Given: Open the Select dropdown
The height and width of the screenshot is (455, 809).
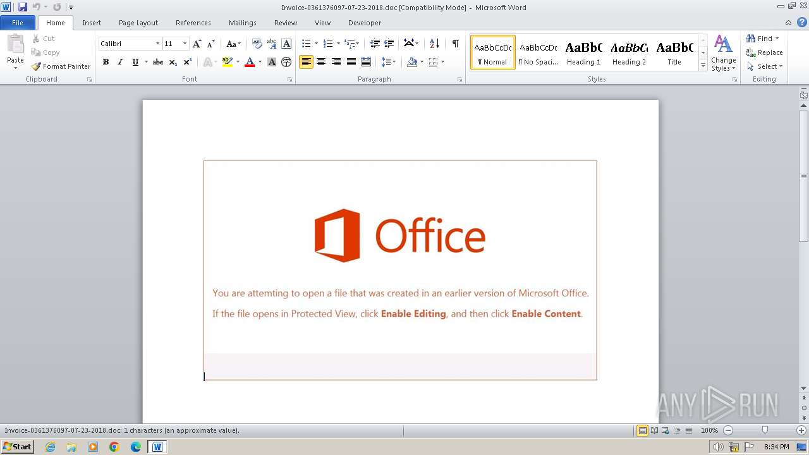Looking at the screenshot, I should tap(764, 66).
